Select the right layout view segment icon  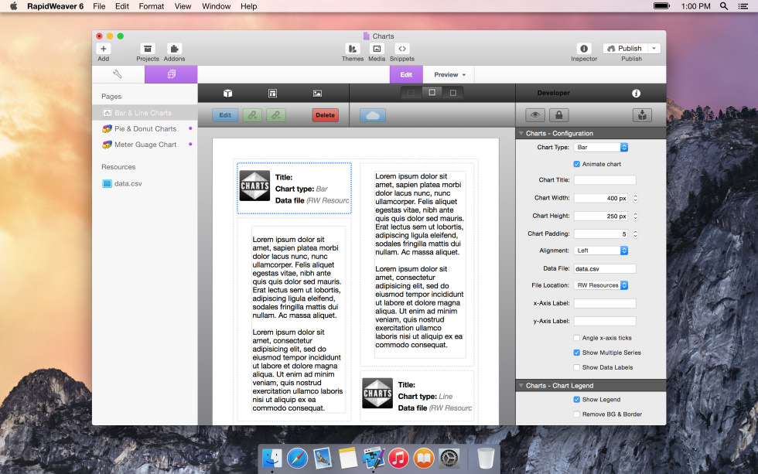tap(453, 92)
